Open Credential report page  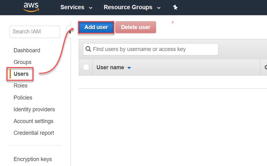pos(34,133)
